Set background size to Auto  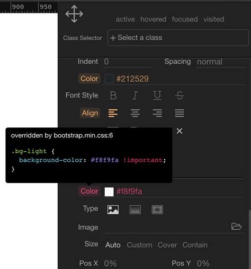(x=113, y=245)
